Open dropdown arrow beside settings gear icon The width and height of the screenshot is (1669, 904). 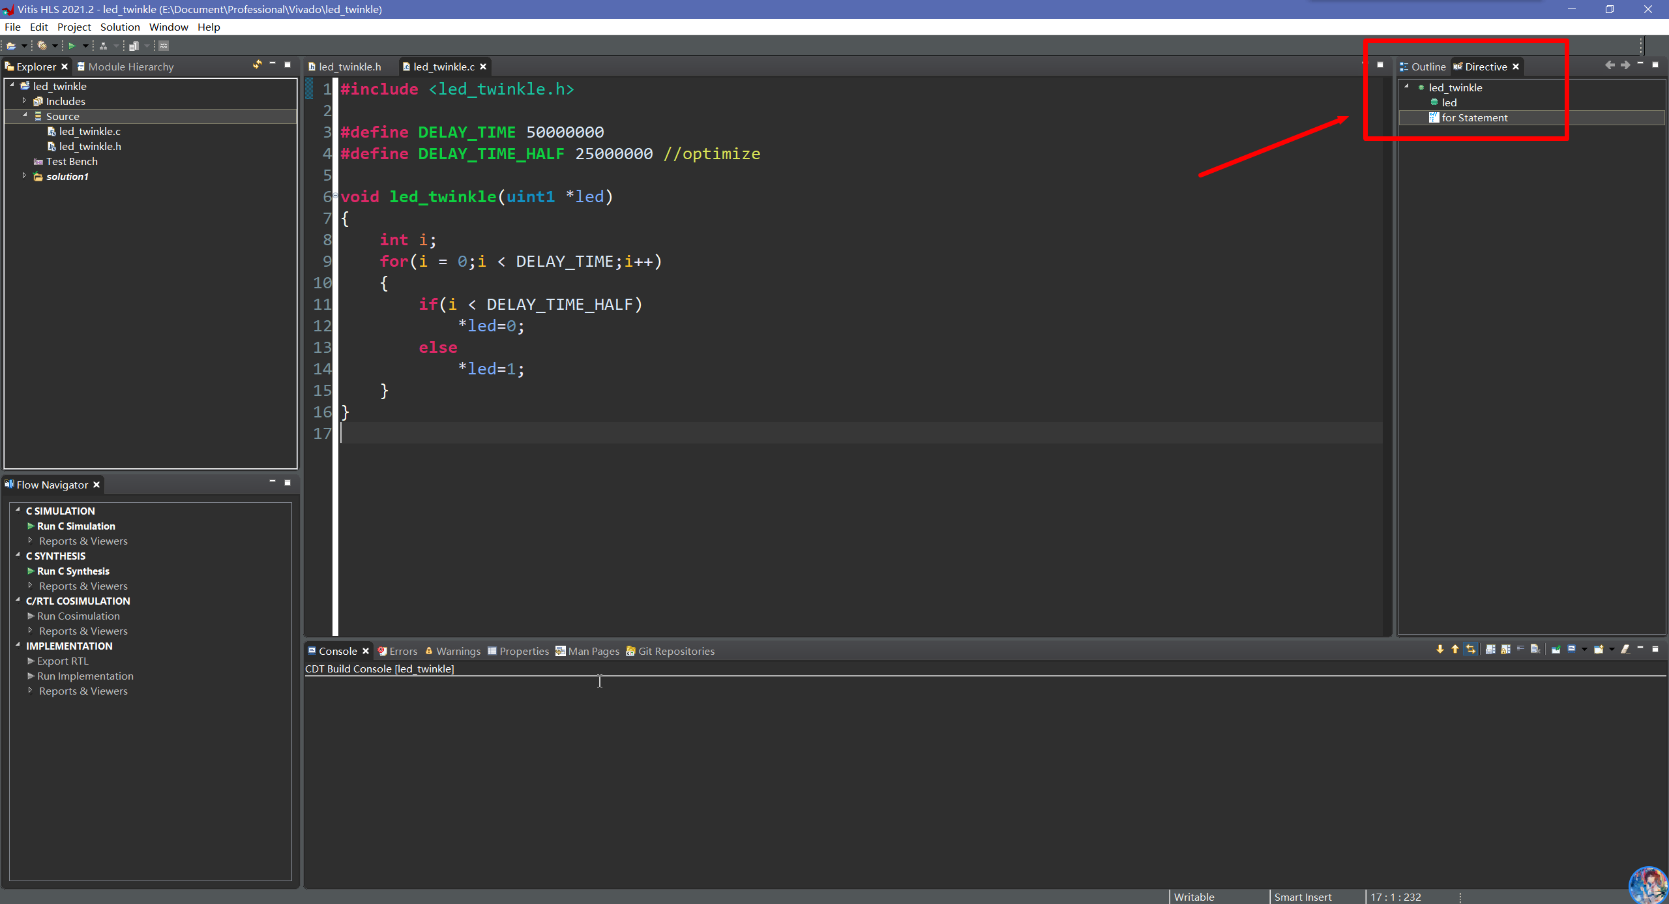coord(55,46)
